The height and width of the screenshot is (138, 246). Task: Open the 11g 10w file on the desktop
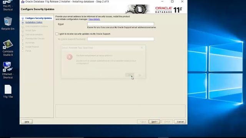click(8, 92)
